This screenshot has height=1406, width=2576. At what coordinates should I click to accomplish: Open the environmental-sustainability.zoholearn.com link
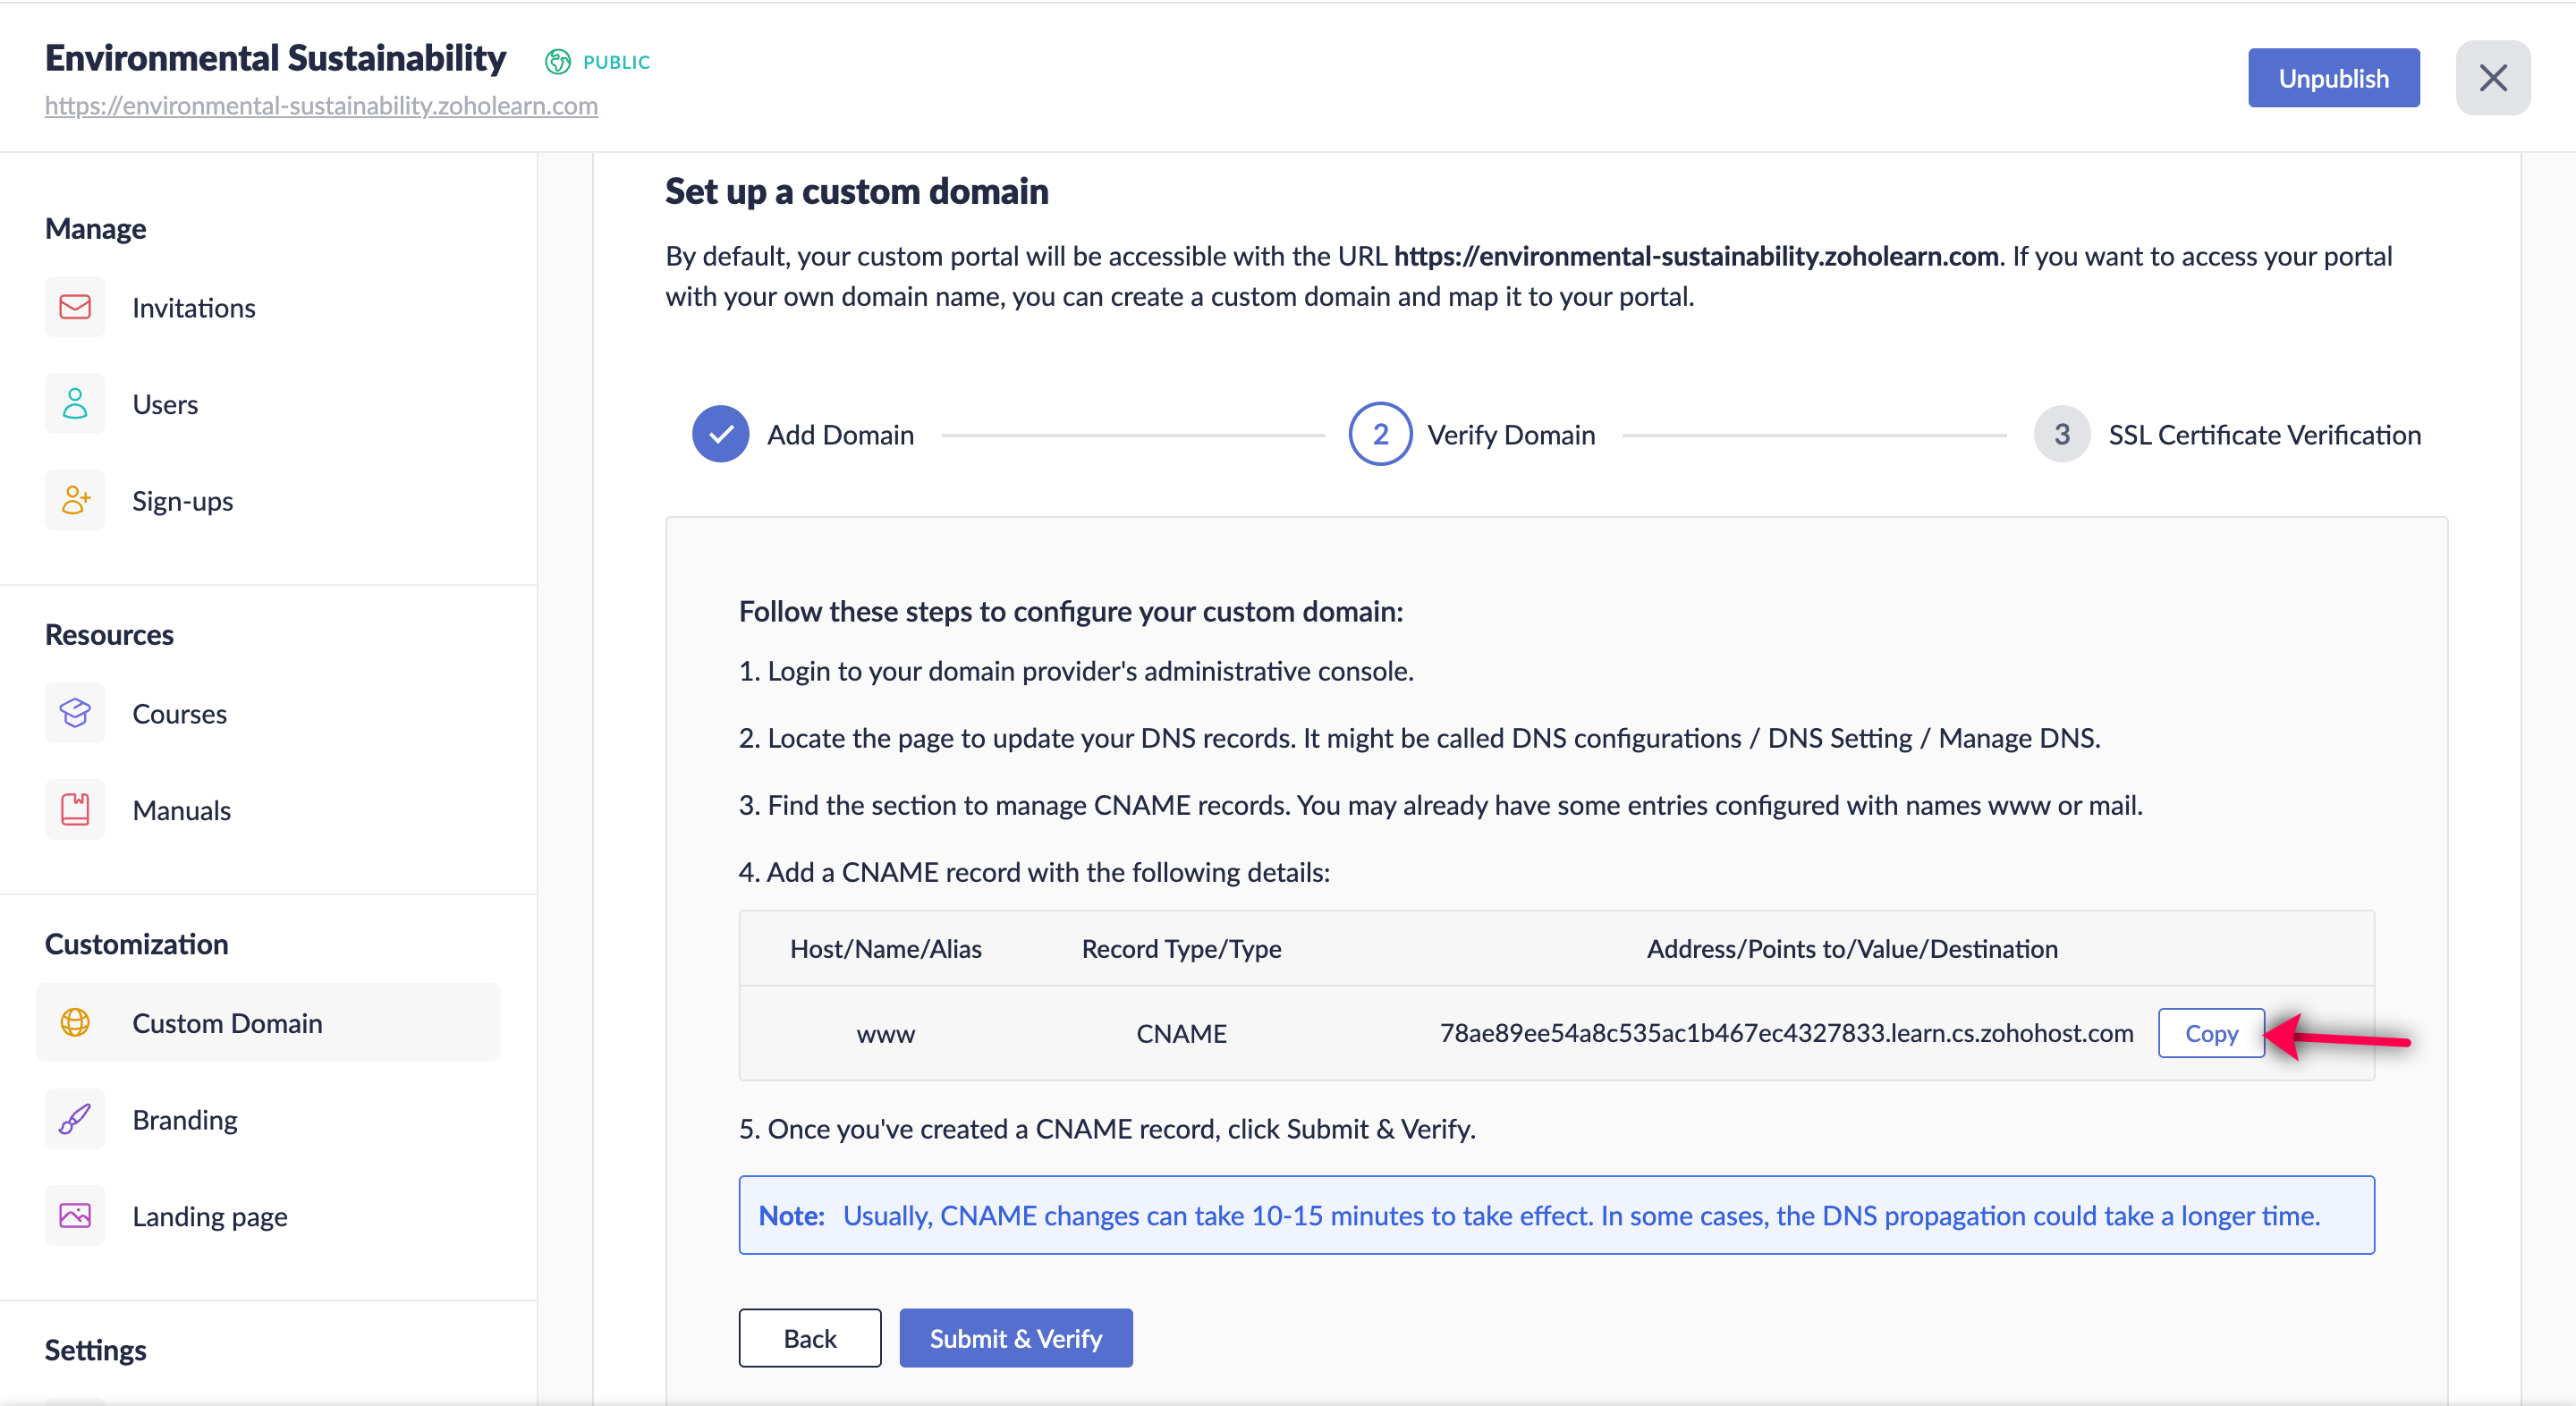coord(321,106)
